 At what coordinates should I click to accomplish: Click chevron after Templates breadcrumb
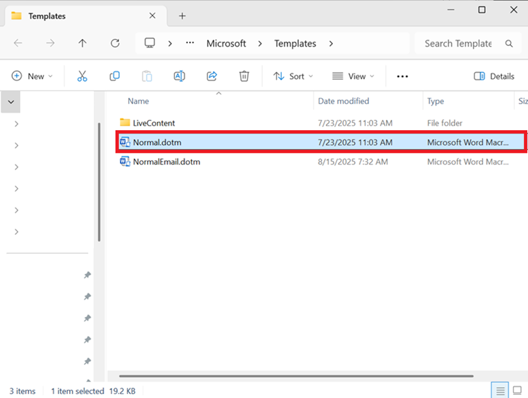pos(331,43)
